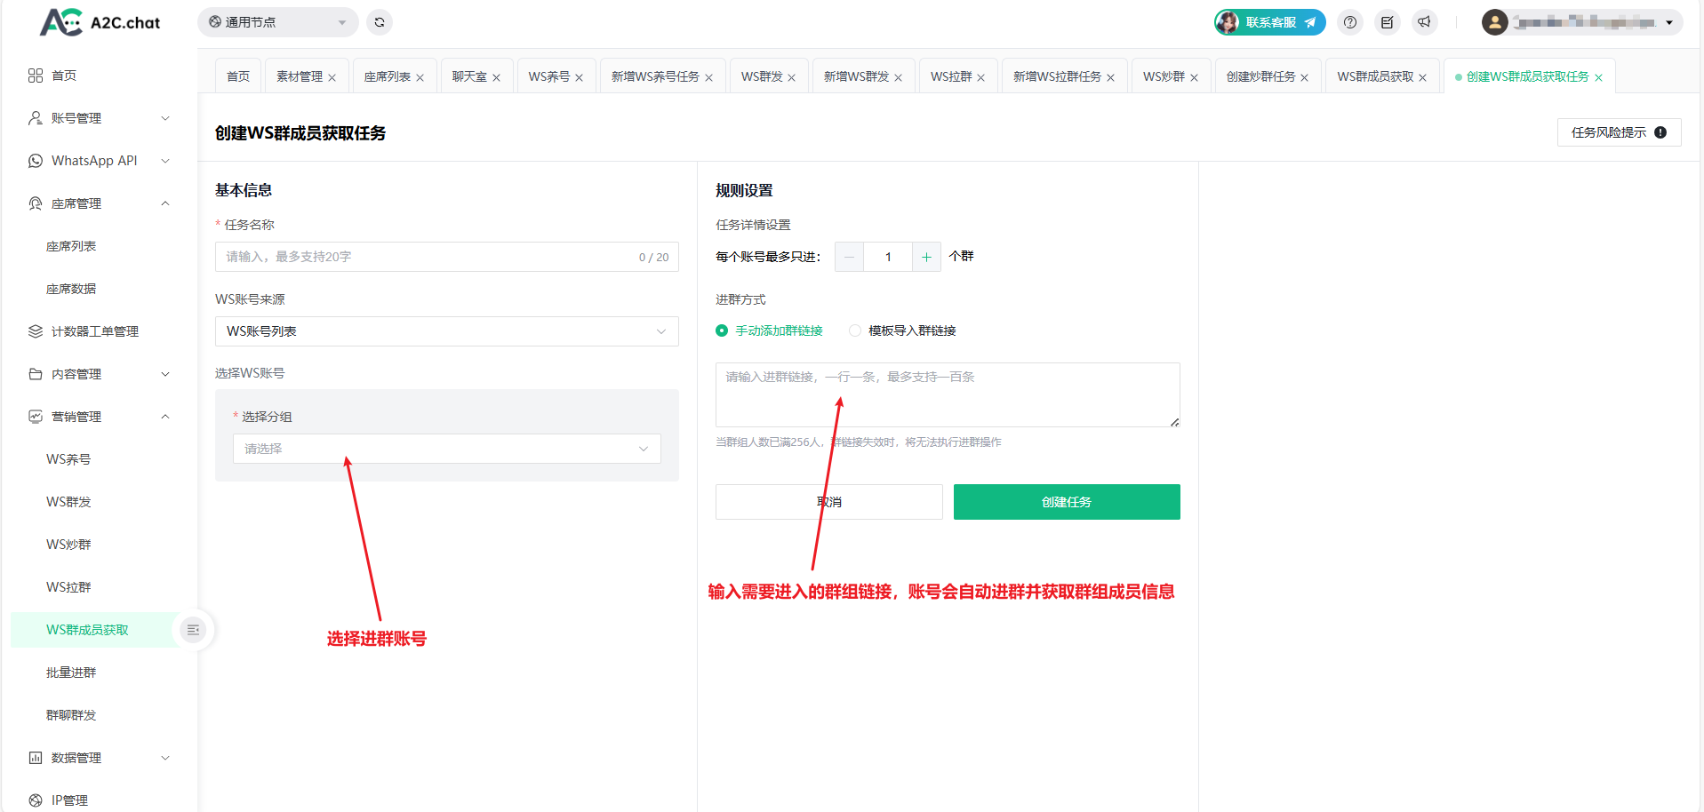Click the plus icon to increase group count
1704x812 pixels.
tap(926, 257)
